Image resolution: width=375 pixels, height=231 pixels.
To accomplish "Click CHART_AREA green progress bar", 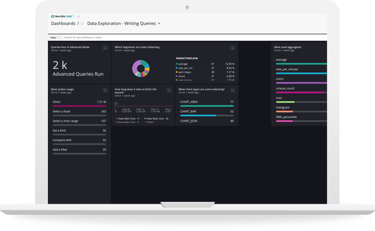I will (x=207, y=106).
